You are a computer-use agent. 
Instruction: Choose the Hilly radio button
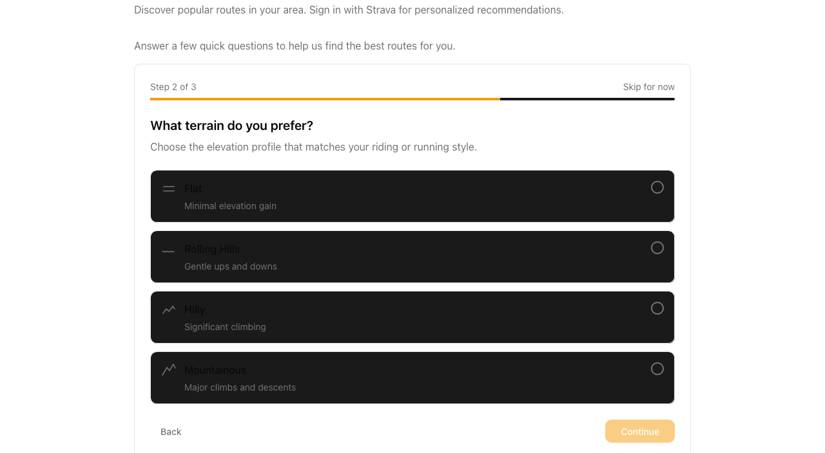[657, 308]
